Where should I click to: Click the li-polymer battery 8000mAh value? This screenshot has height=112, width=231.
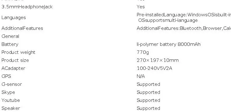pos(168,44)
